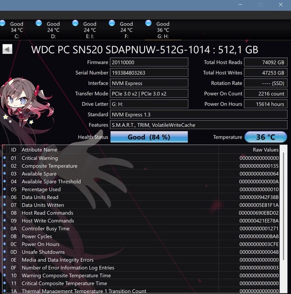Select the Data Units Written row
The width and height of the screenshot is (291, 294).
pos(141,205)
